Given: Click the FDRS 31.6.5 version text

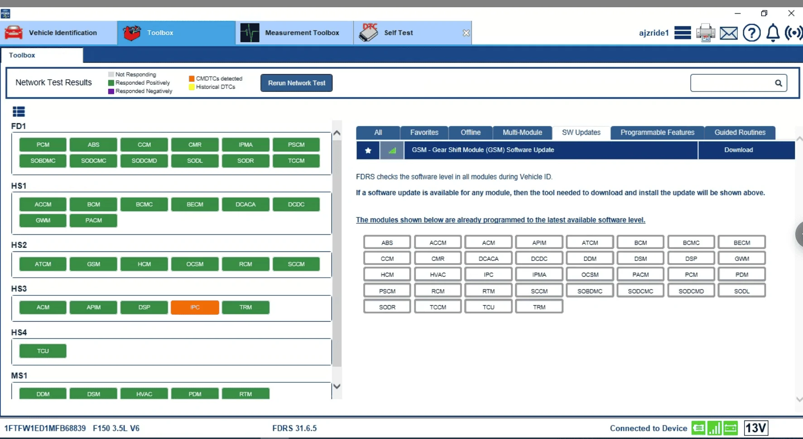Looking at the screenshot, I should pos(294,428).
